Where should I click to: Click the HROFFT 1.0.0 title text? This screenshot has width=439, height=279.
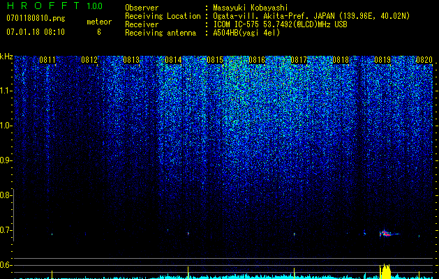pos(54,6)
